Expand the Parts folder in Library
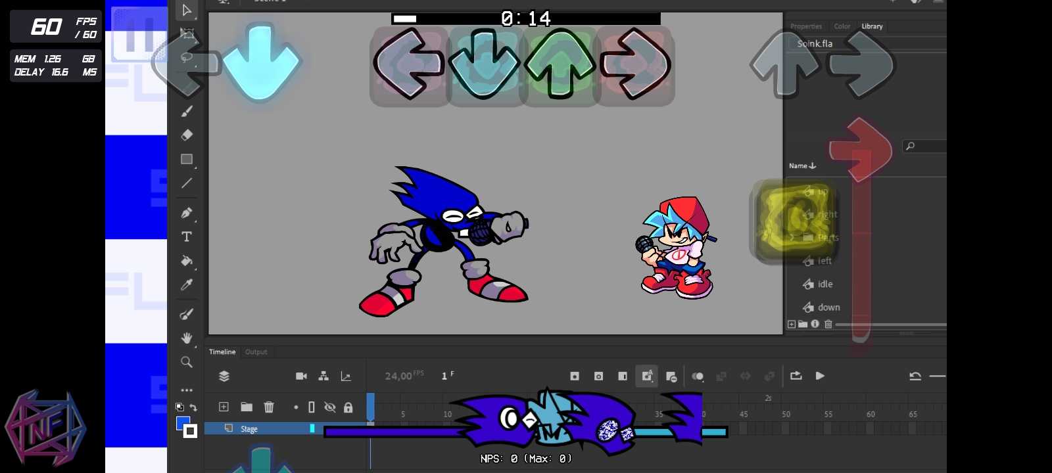Viewport: 1052px width, 473px height. pyautogui.click(x=792, y=237)
